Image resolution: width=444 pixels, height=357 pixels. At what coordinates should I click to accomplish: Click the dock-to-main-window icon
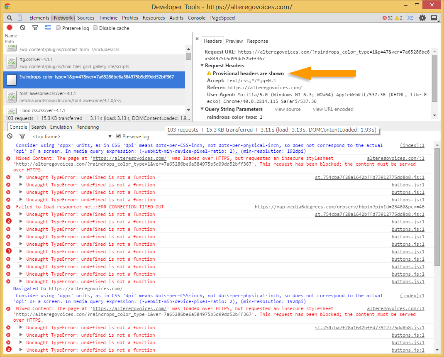434,18
